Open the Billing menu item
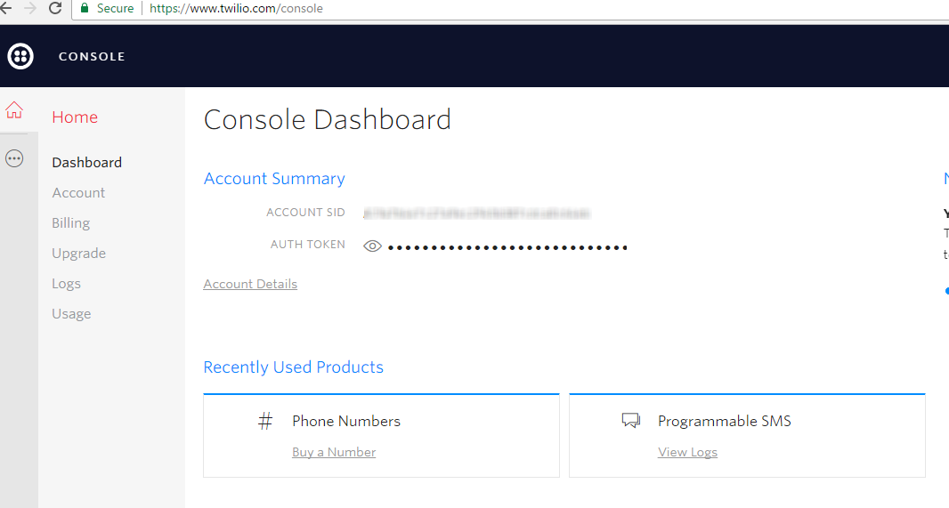This screenshot has width=949, height=508. [x=71, y=223]
